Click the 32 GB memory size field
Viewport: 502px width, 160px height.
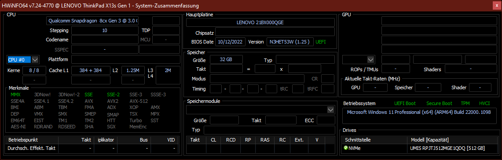click(x=226, y=59)
